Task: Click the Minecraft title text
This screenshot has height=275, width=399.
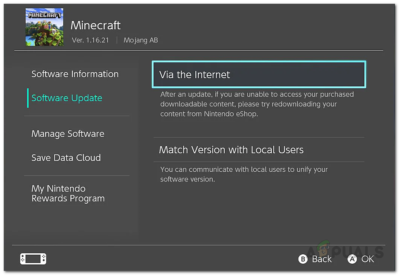Action: [96, 25]
